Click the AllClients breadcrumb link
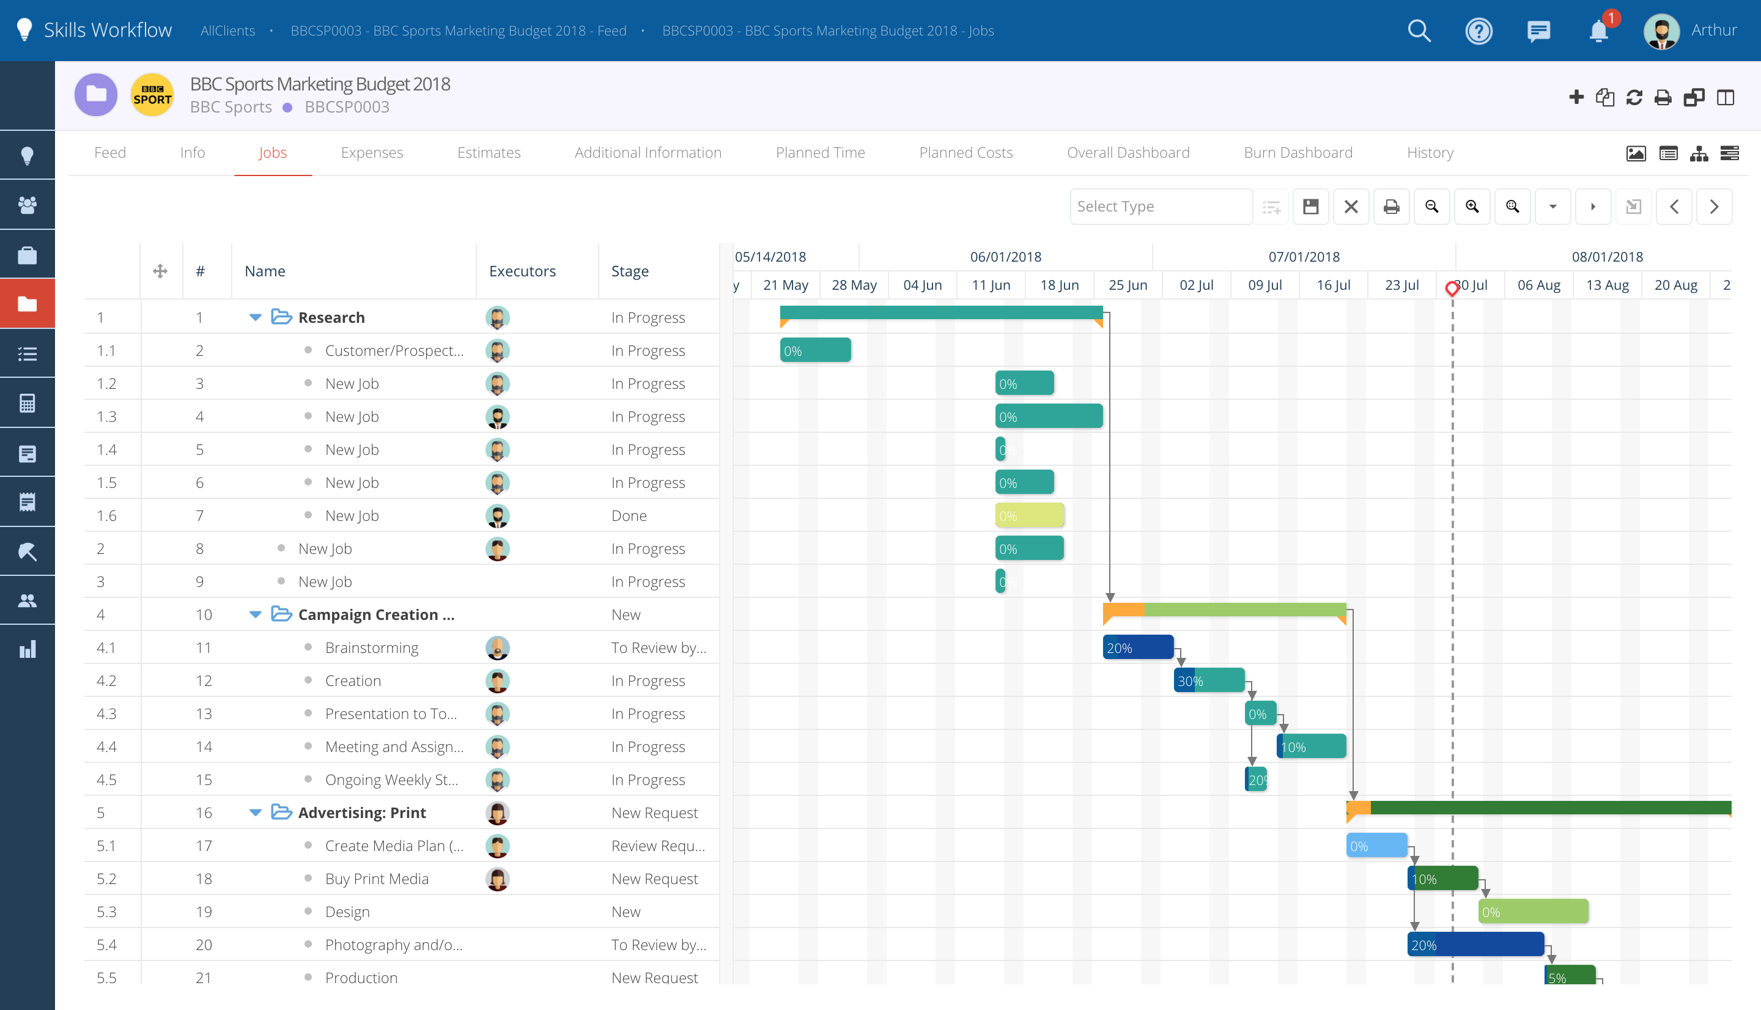The height and width of the screenshot is (1010, 1761). click(227, 31)
